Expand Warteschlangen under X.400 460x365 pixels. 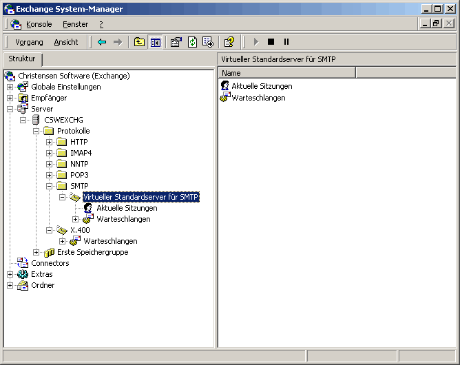click(x=62, y=242)
